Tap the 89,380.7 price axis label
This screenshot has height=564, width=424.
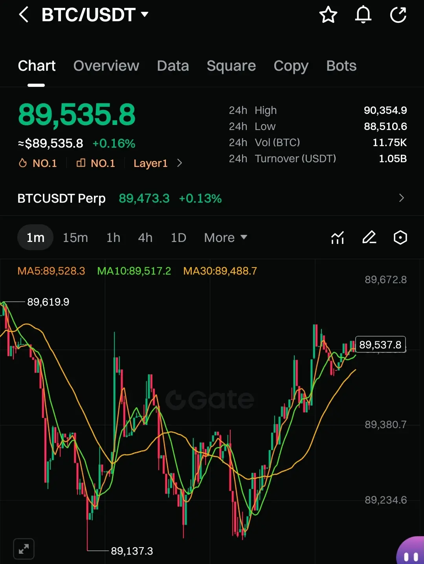[x=385, y=425]
